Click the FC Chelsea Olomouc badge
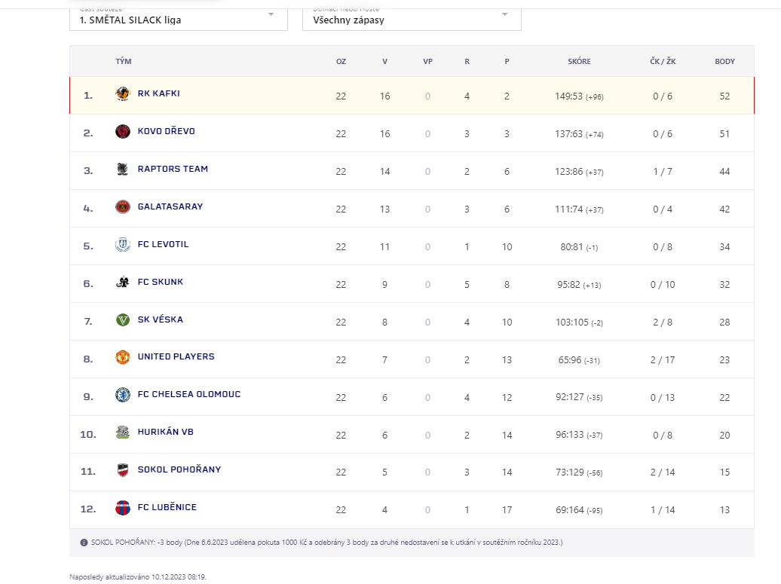This screenshot has width=781, height=584. [x=123, y=395]
